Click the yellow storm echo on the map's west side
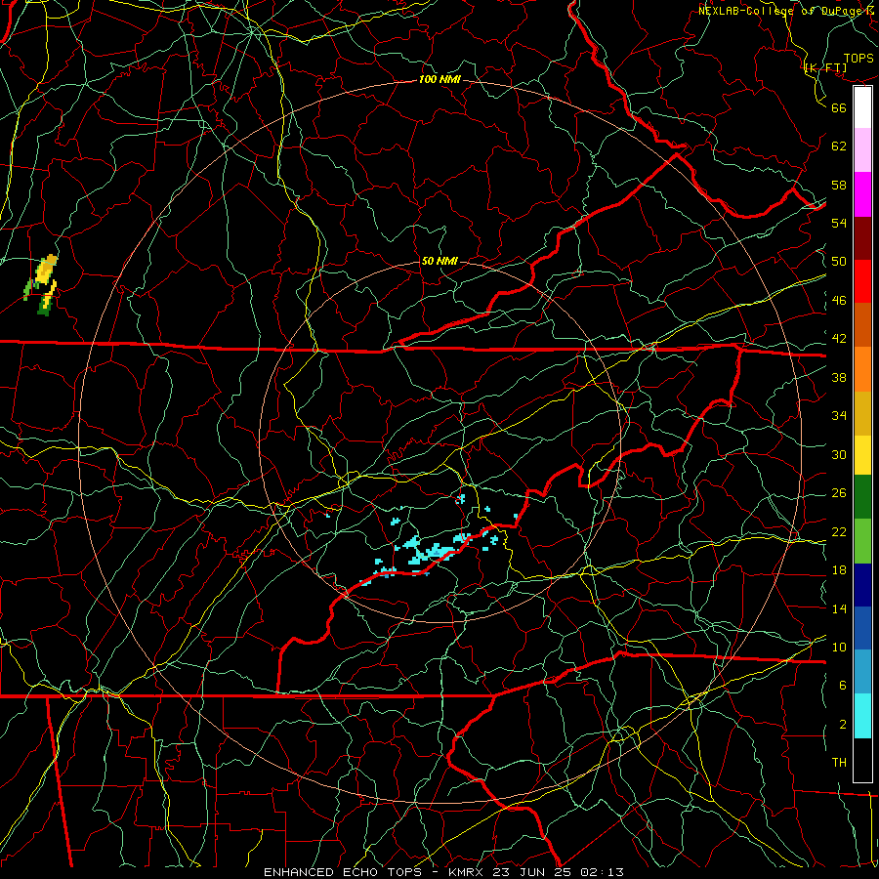This screenshot has width=879, height=879. coord(46,270)
